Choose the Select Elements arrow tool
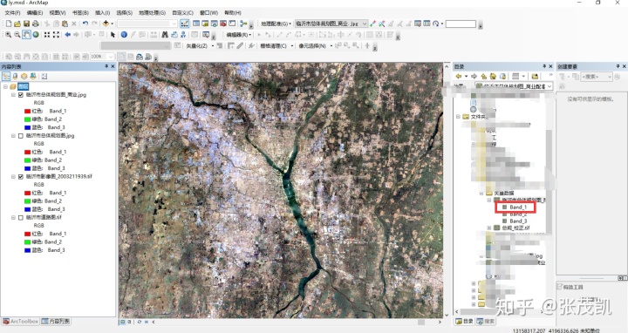 [113, 35]
